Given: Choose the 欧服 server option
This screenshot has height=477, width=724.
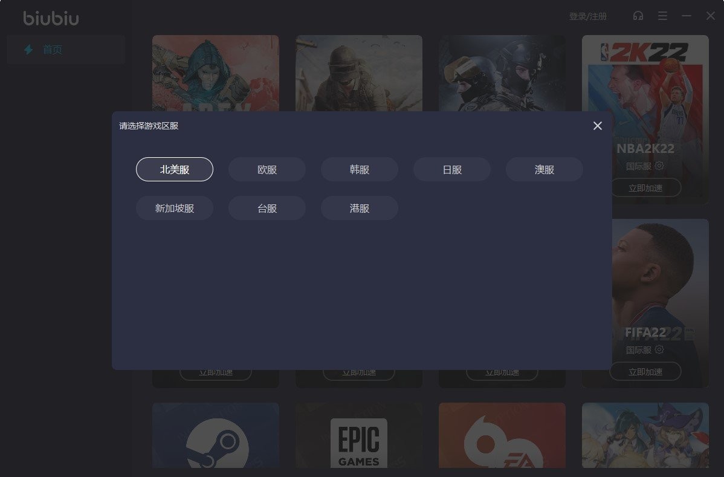Looking at the screenshot, I should click(267, 169).
